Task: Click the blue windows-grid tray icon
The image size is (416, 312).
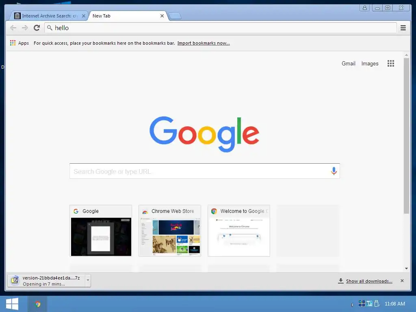Action: 362,303
